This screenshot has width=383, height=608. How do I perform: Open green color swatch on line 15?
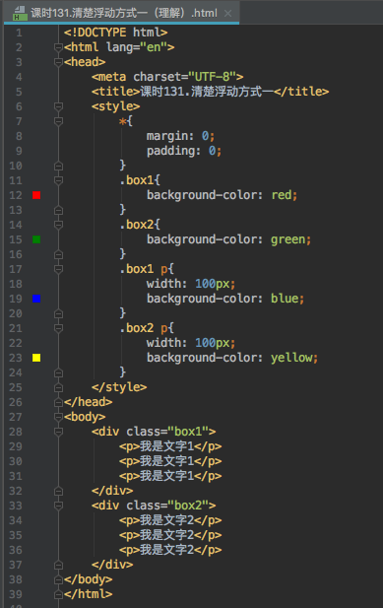[36, 239]
